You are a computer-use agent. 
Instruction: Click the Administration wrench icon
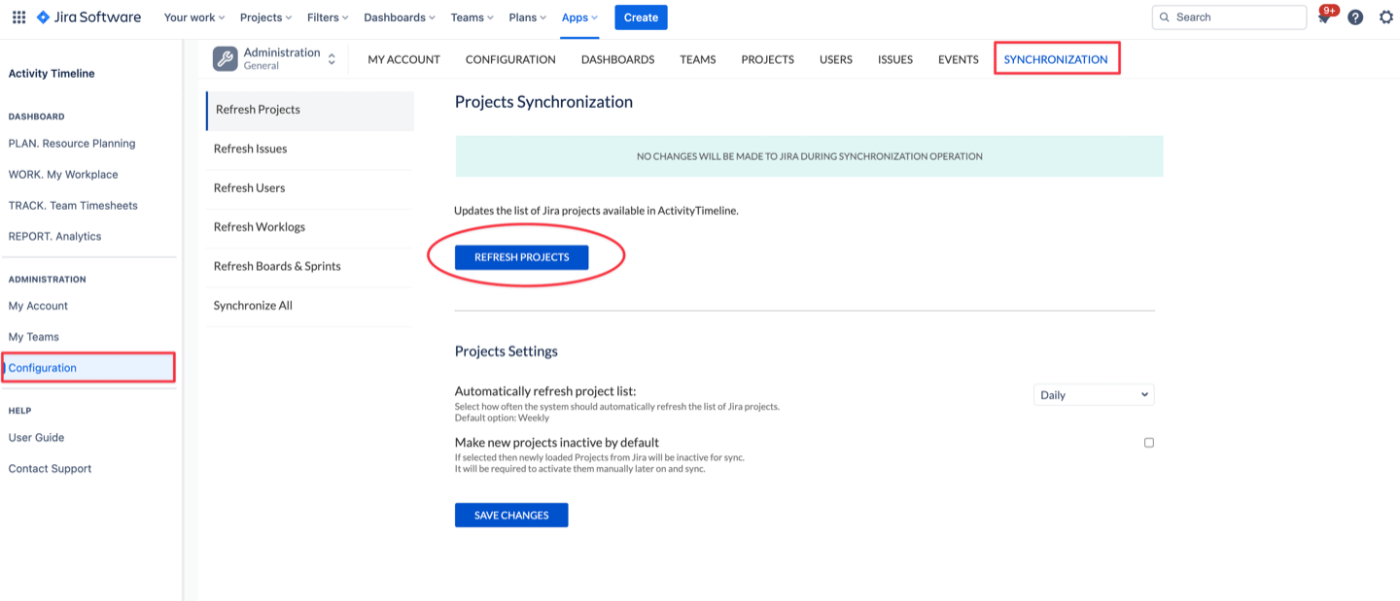point(225,59)
